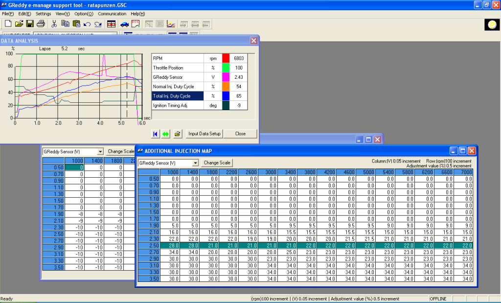Cut selection with the scissors icon
501x303 pixels.
tap(54, 23)
